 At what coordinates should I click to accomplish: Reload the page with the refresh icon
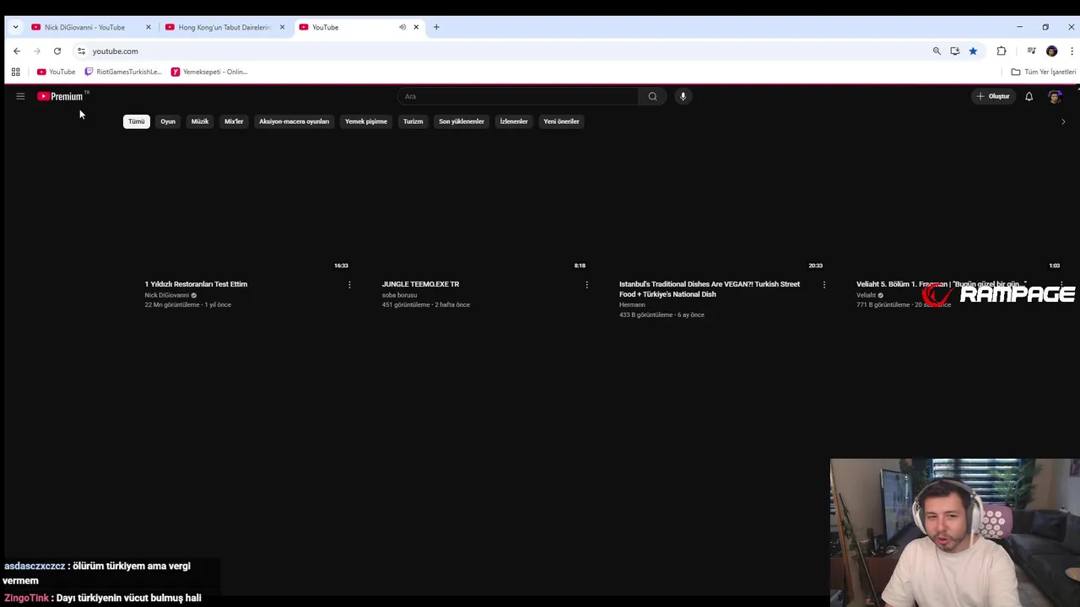coord(57,51)
